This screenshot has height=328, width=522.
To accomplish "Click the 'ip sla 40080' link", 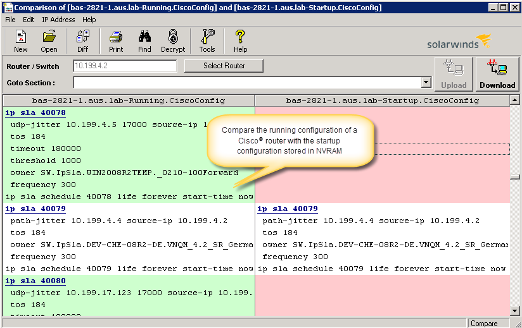I will [35, 281].
